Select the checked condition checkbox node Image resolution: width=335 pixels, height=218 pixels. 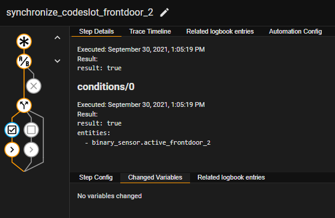click(x=12, y=130)
